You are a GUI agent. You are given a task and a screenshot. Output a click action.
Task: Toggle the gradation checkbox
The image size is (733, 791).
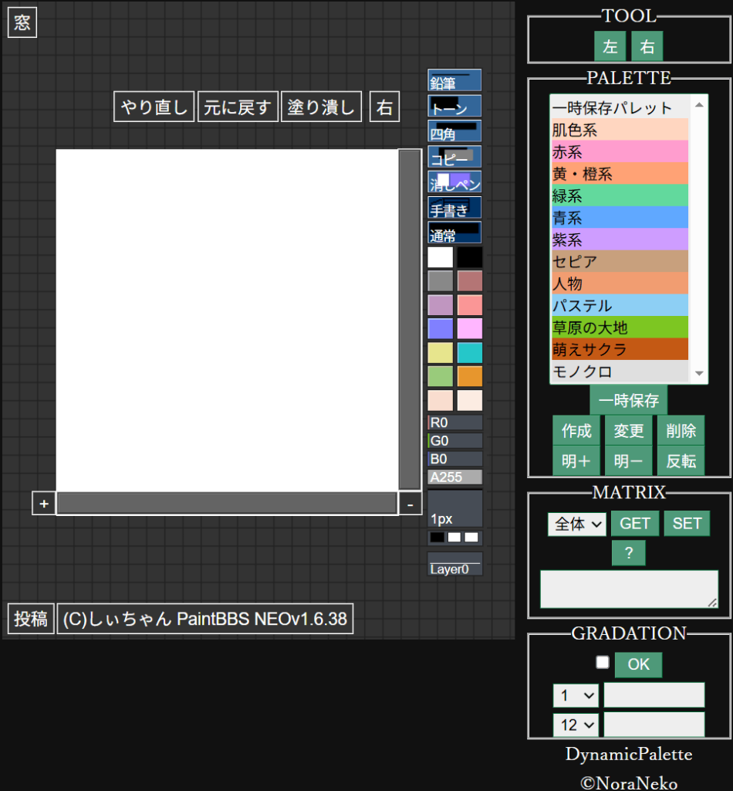pos(603,662)
